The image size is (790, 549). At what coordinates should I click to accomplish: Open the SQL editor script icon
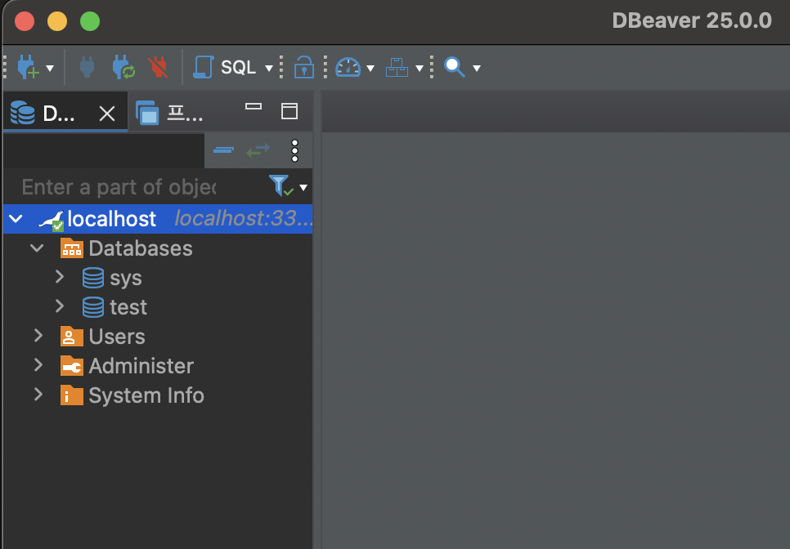(204, 67)
